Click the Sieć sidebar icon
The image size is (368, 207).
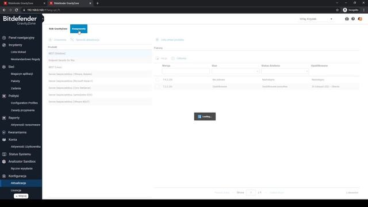pos(4,67)
